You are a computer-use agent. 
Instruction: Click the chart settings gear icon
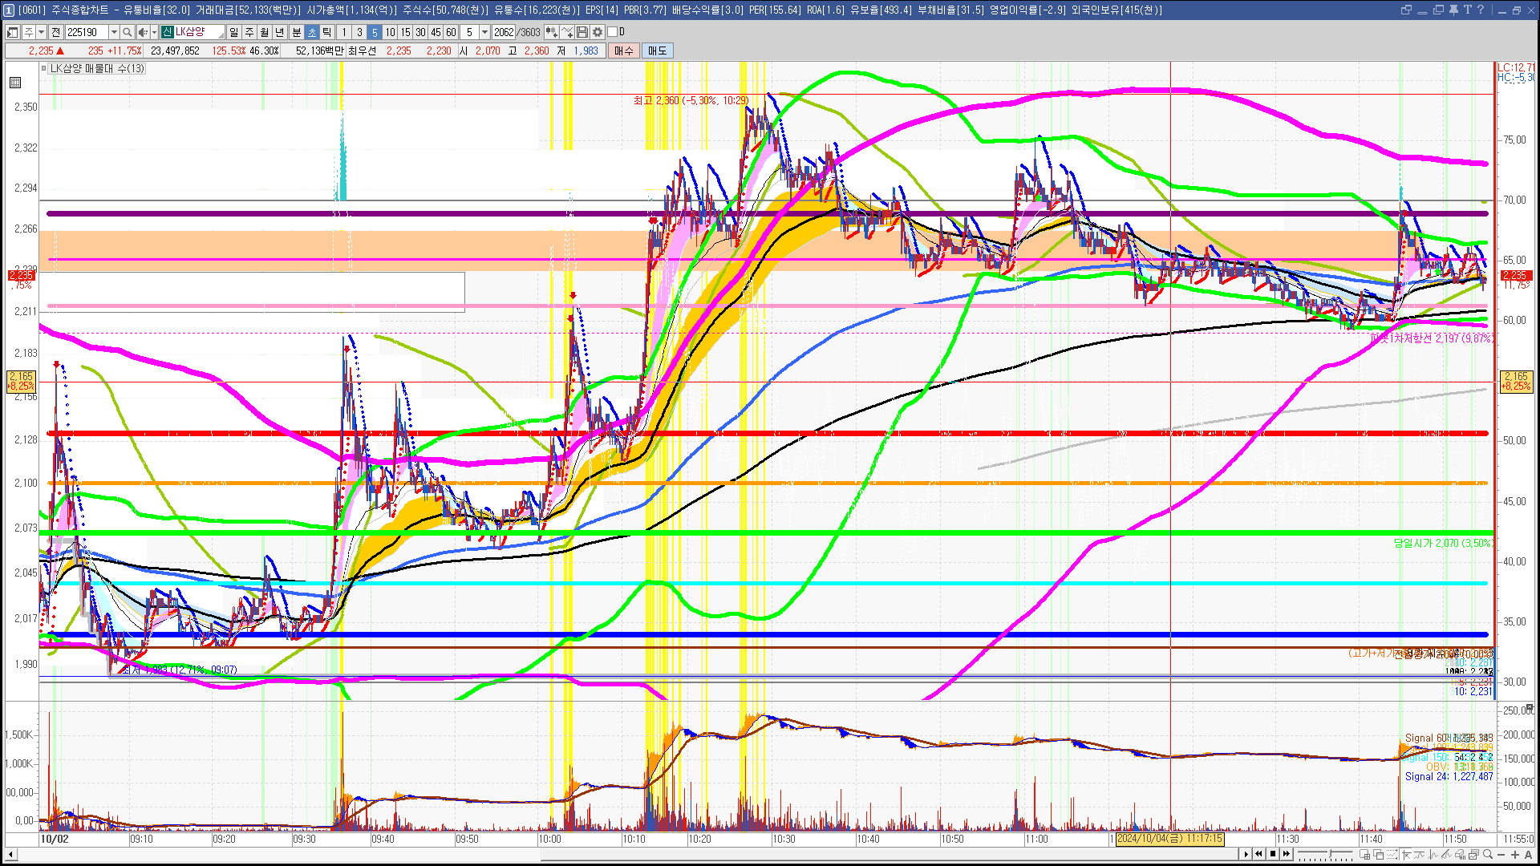pos(598,32)
